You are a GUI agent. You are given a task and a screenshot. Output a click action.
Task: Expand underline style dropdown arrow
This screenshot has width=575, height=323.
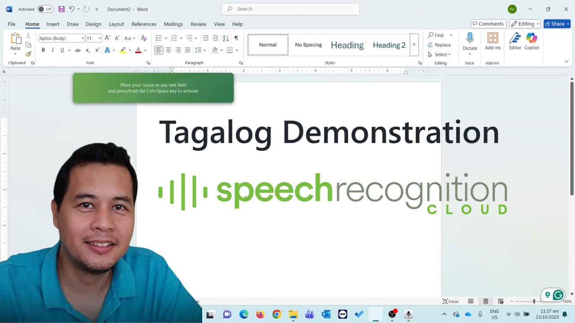click(x=69, y=50)
